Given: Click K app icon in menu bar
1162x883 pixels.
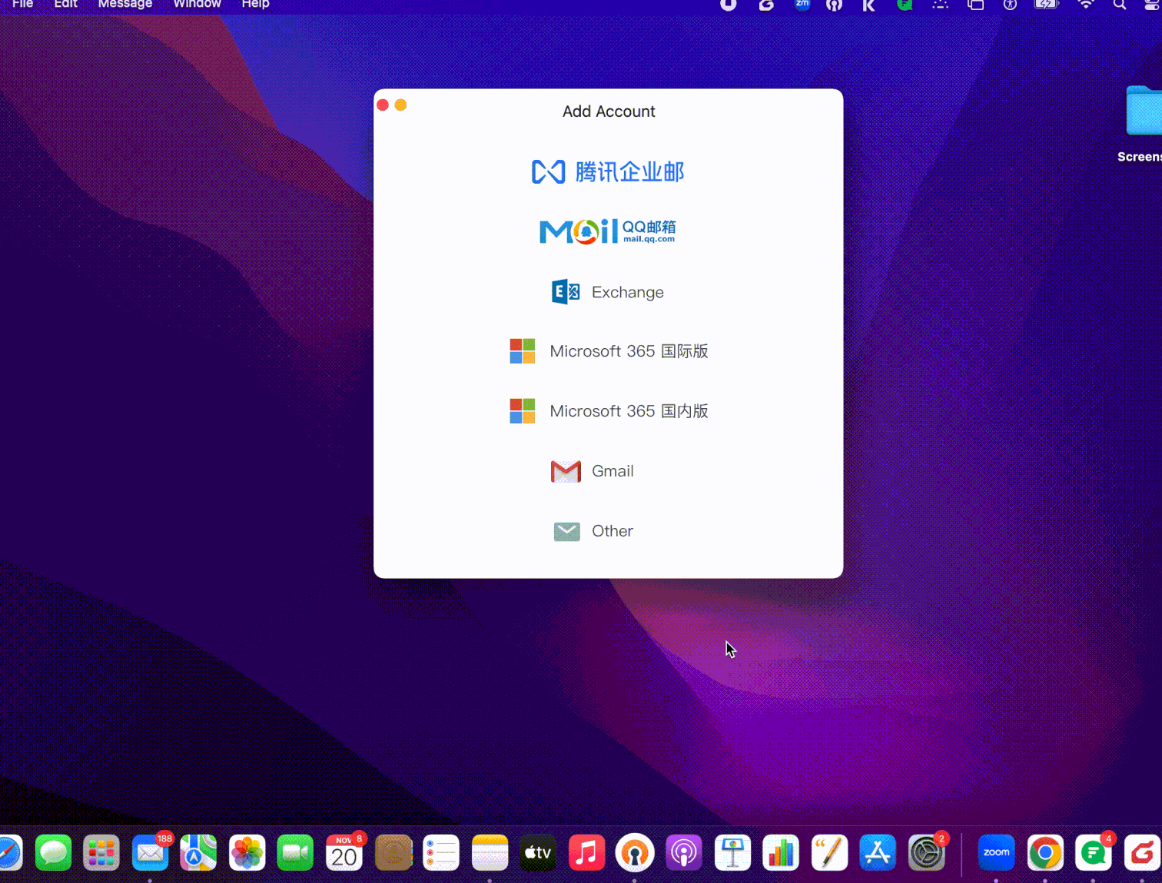Looking at the screenshot, I should [x=868, y=4].
